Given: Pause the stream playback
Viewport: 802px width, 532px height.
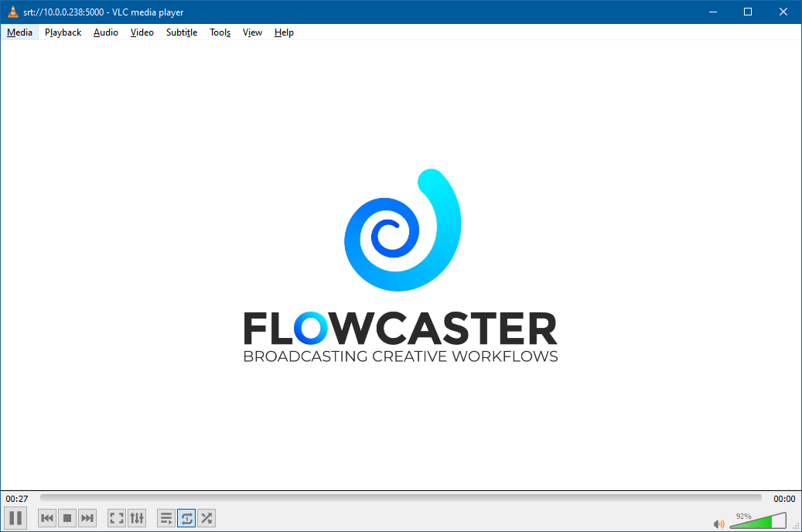Looking at the screenshot, I should point(15,518).
